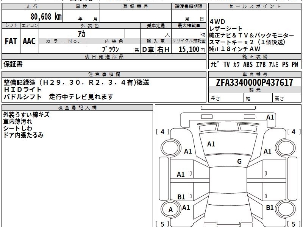Click the 検査員記入欄 header
Image resolution: width=303 pixels, height=227 pixels.
click(77, 108)
